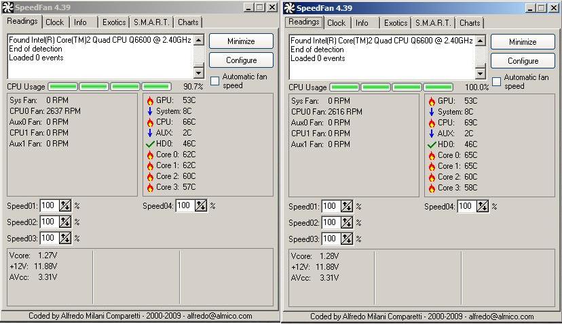This screenshot has width=562, height=324.
Task: Click log scroll down arrow in right window
Action: (x=481, y=73)
